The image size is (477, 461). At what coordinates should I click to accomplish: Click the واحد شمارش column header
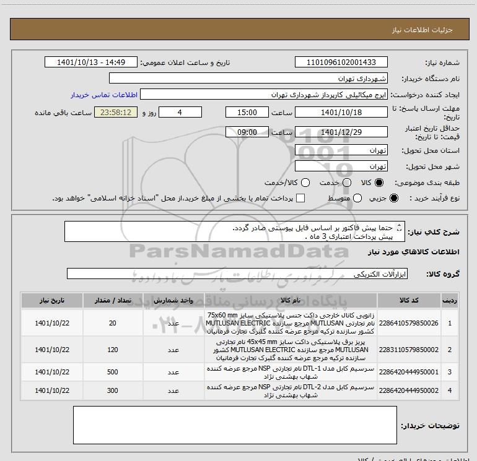coord(173,300)
